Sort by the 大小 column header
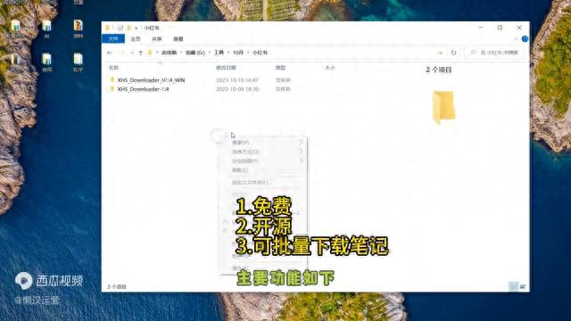Screen dimensions: 571x321 point(330,68)
